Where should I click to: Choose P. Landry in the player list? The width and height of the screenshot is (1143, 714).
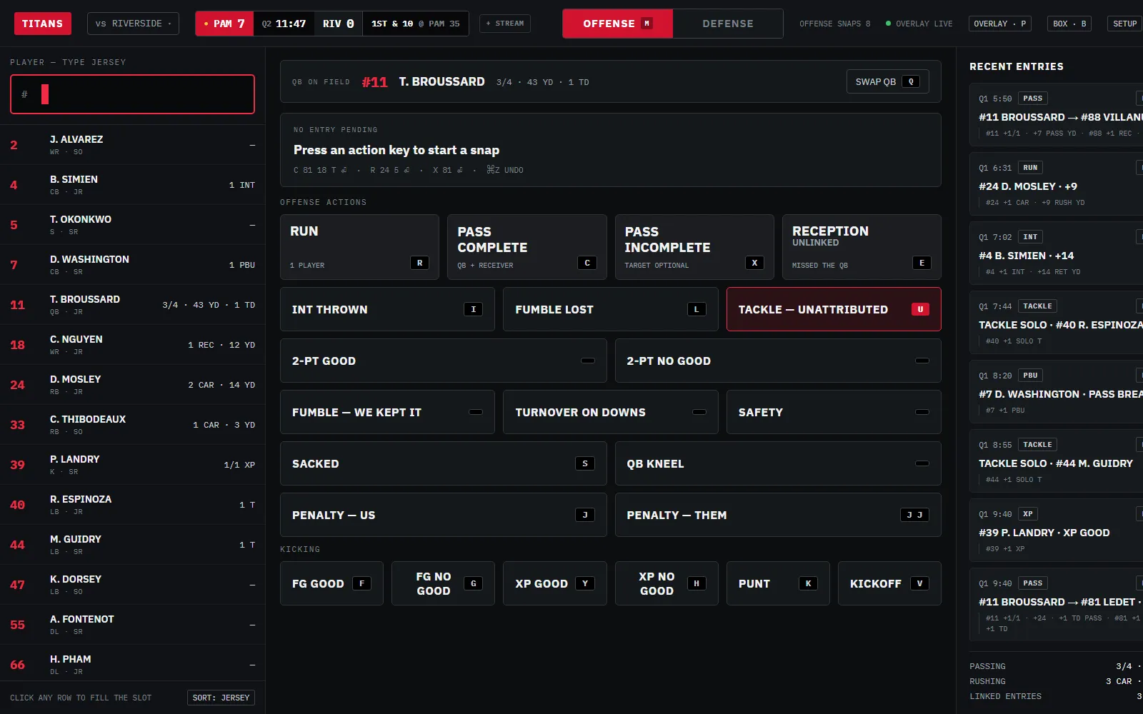(132, 465)
